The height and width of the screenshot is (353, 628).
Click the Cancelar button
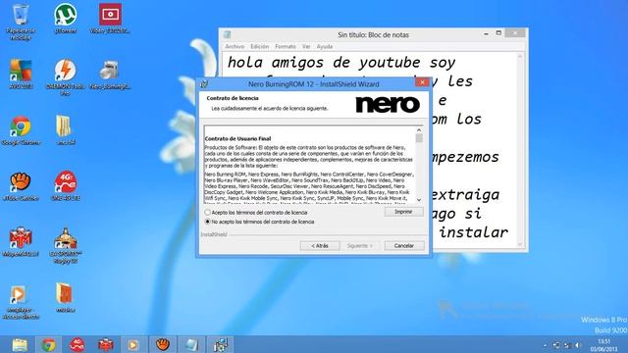[x=403, y=246]
